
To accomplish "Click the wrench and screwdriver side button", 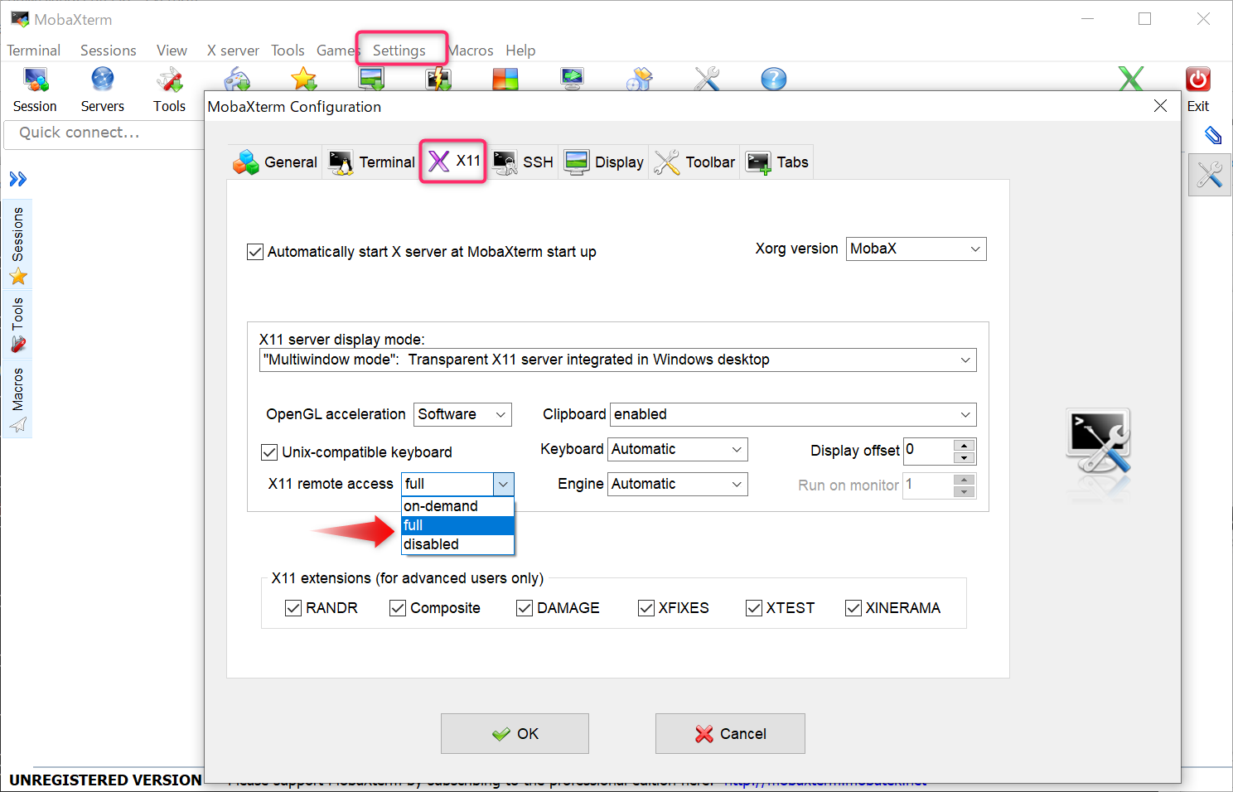I will pos(1210,175).
